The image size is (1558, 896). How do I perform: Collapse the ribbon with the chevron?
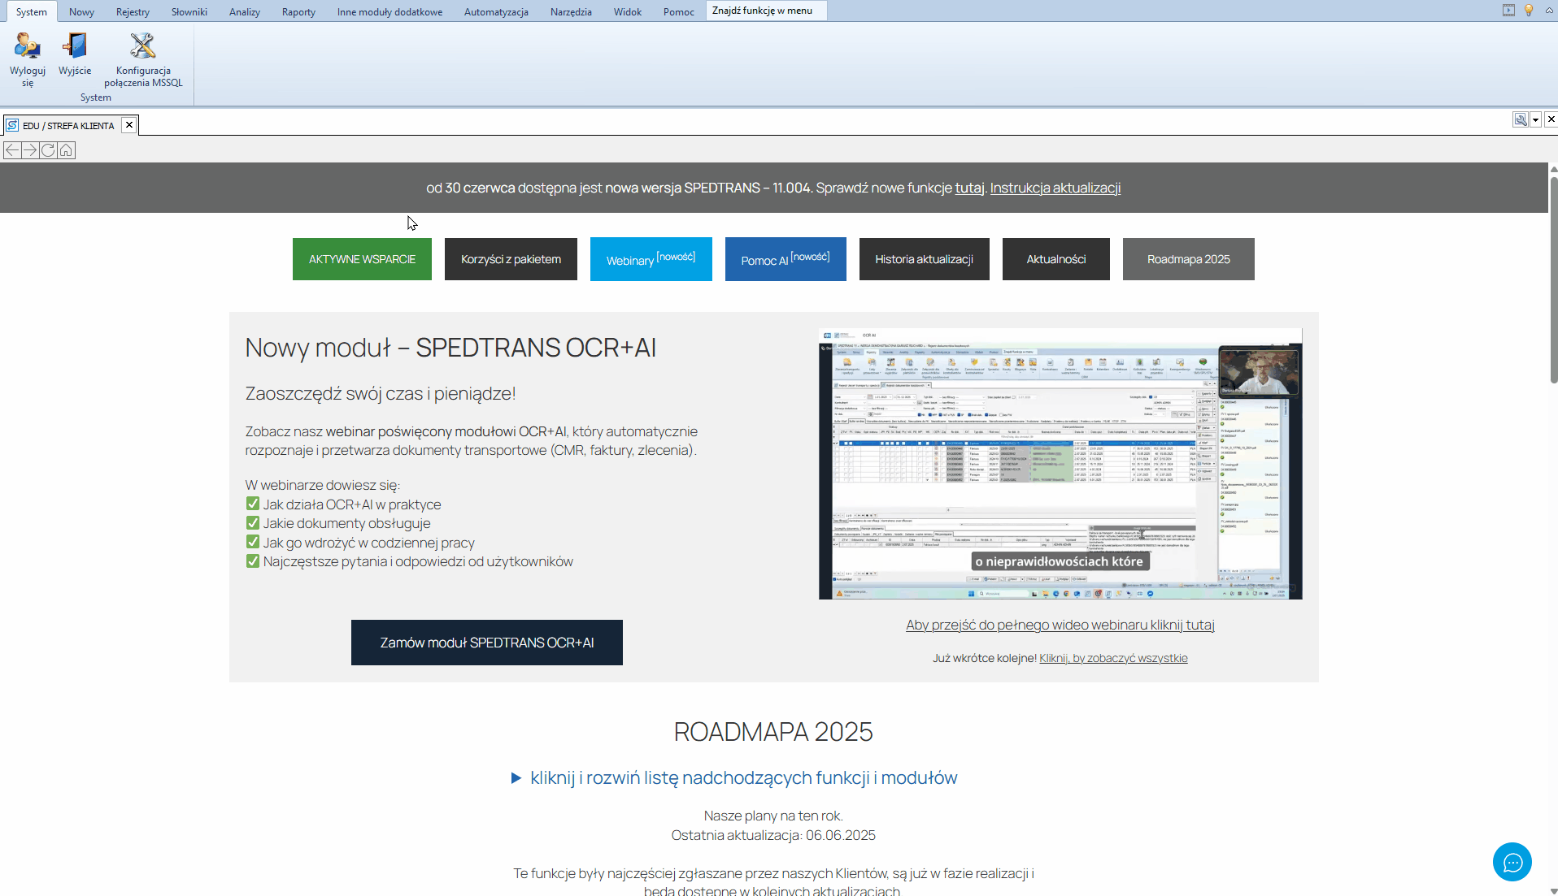pos(1549,11)
